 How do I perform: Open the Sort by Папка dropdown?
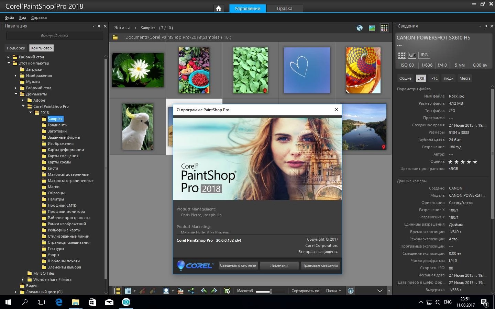pyautogui.click(x=333, y=291)
